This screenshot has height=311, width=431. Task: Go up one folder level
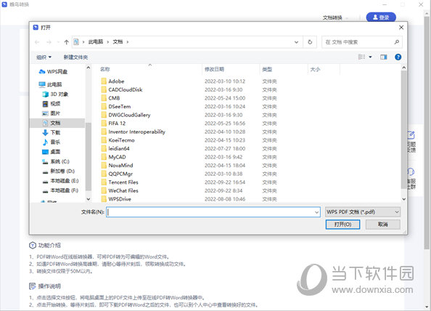point(66,42)
